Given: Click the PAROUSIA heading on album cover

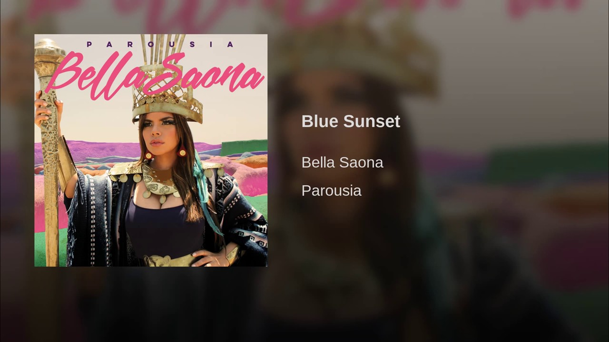Looking at the screenshot, I should 160,44.
